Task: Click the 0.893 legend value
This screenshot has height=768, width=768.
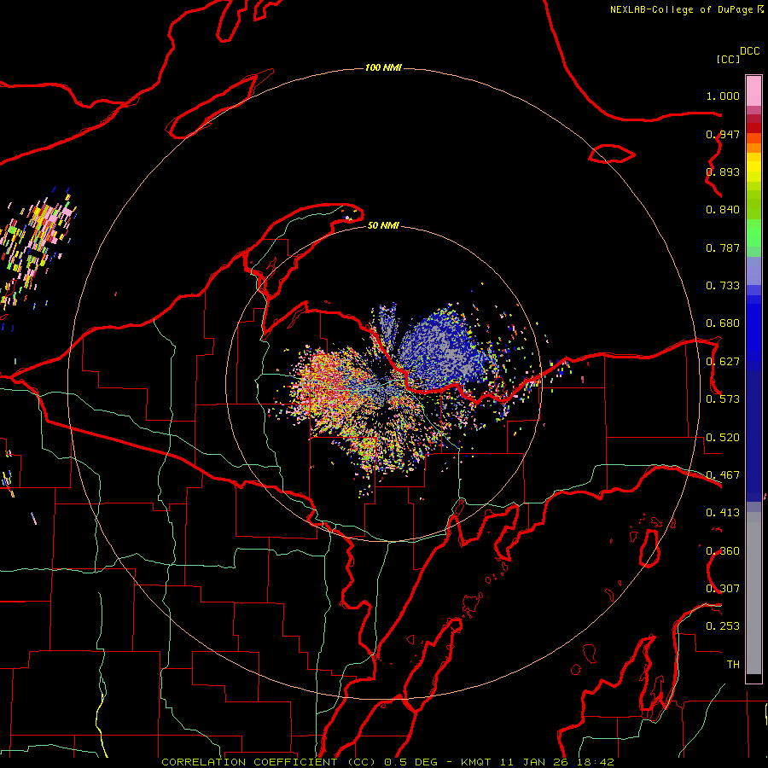Action: [723, 172]
